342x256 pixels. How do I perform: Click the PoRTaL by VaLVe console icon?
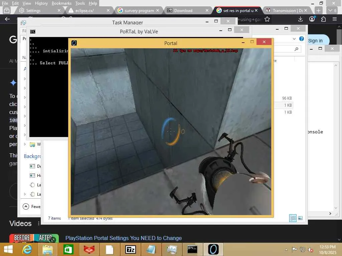pos(33,32)
